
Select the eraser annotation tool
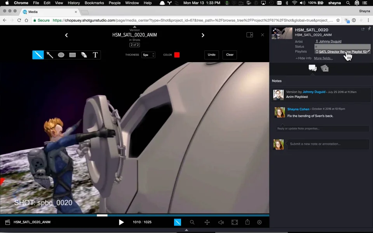coord(84,55)
